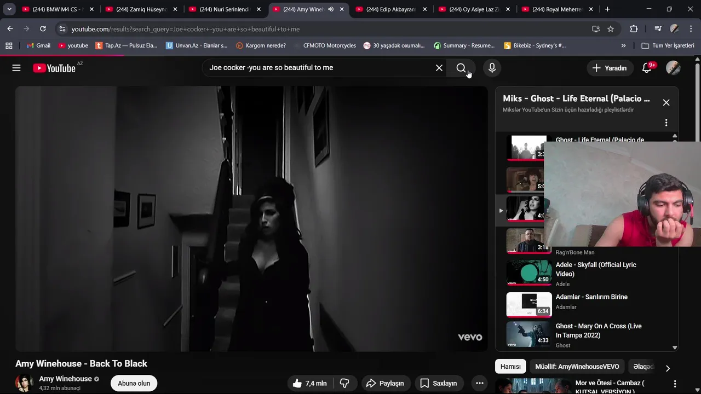Open the Gmail bookmark
The height and width of the screenshot is (394, 701).
pyautogui.click(x=38, y=45)
